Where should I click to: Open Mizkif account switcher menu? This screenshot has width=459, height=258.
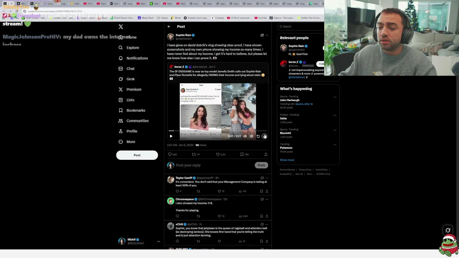pyautogui.click(x=139, y=242)
